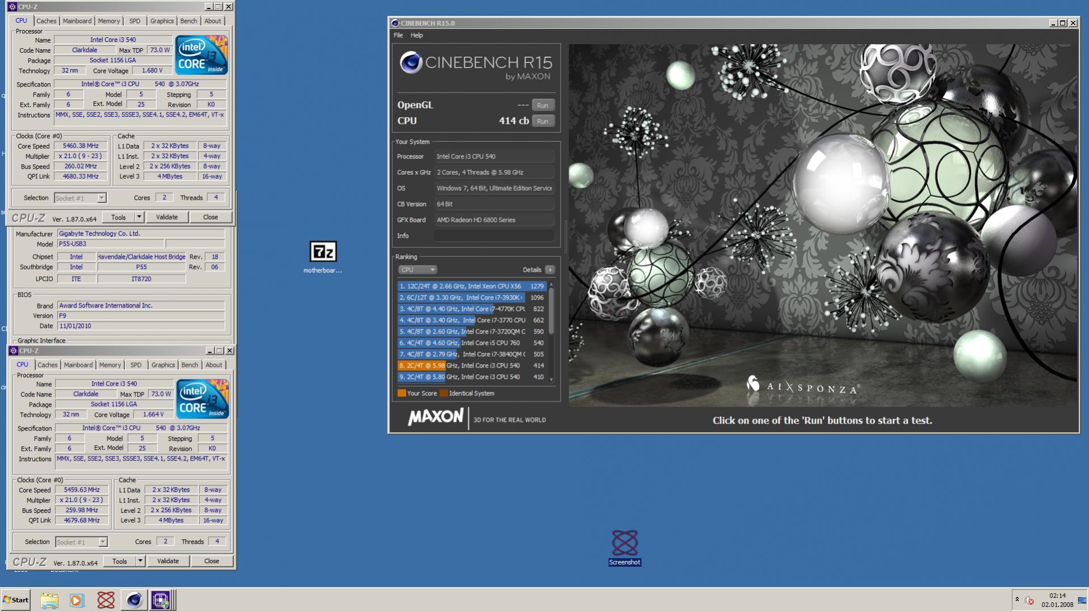This screenshot has height=612, width=1089.
Task: Click the Show desktop button in the taskbar
Action: [1082, 600]
